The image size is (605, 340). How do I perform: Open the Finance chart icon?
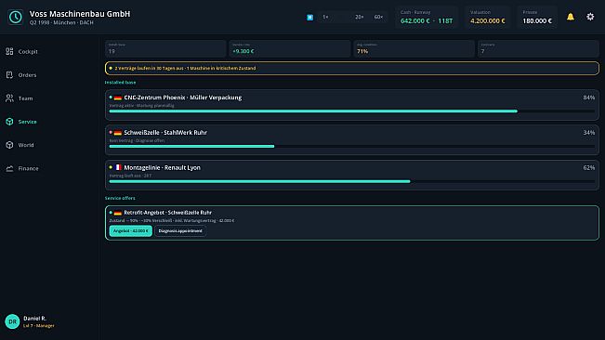9,168
